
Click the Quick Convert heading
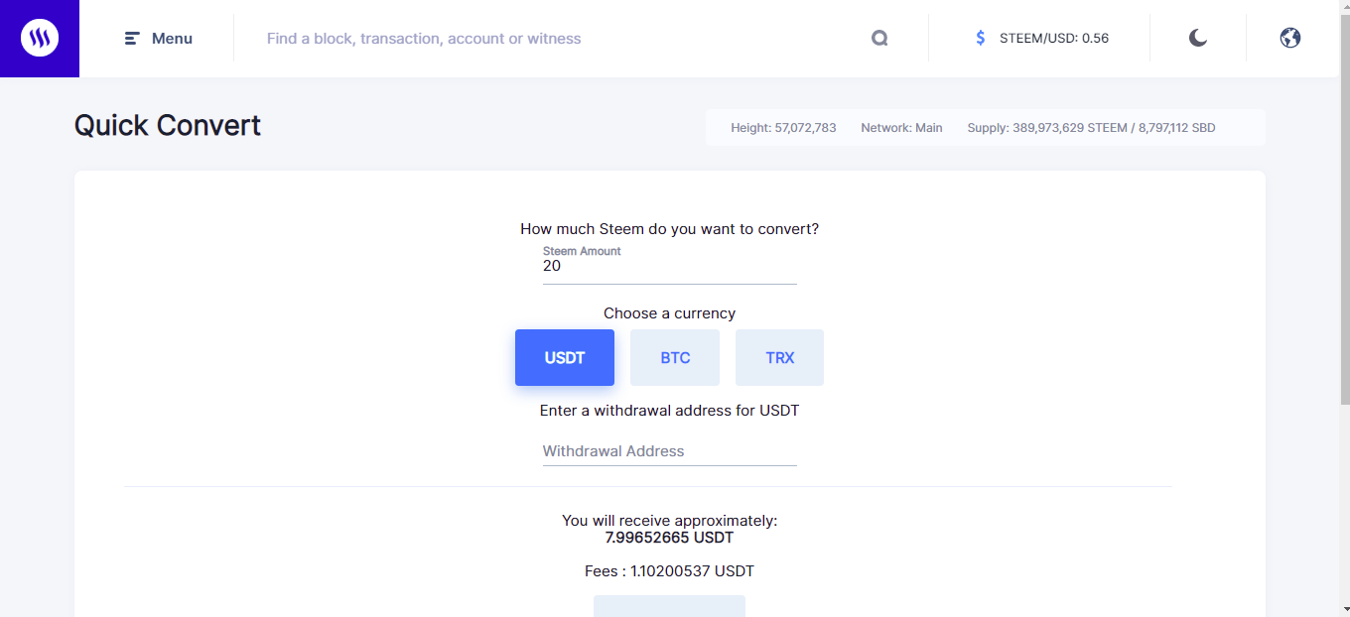click(168, 126)
